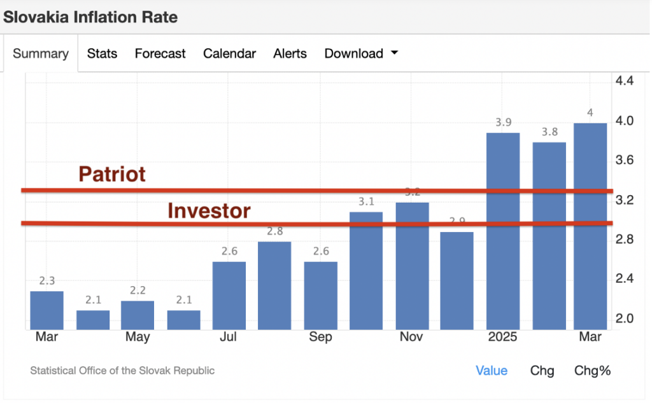Open the Summary tab
652x403 pixels.
point(41,54)
